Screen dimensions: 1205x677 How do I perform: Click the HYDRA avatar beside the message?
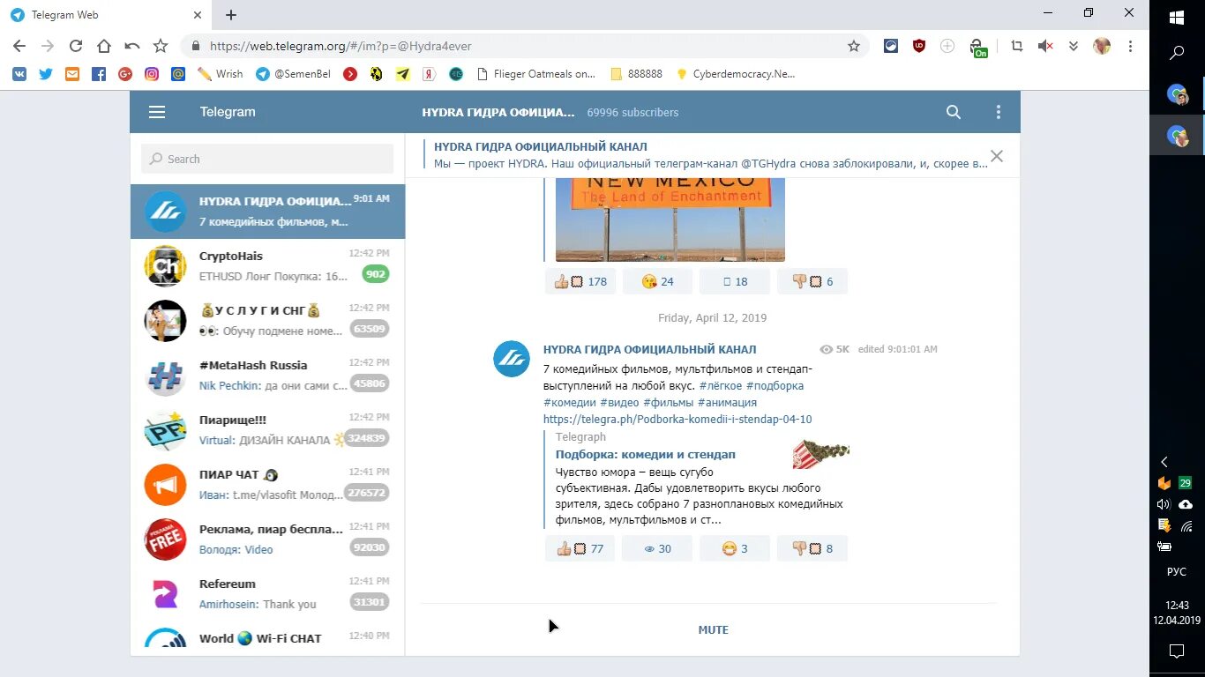[x=512, y=359]
